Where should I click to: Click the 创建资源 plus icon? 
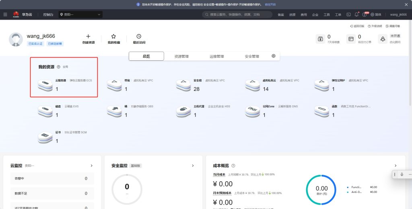pyautogui.click(x=88, y=37)
